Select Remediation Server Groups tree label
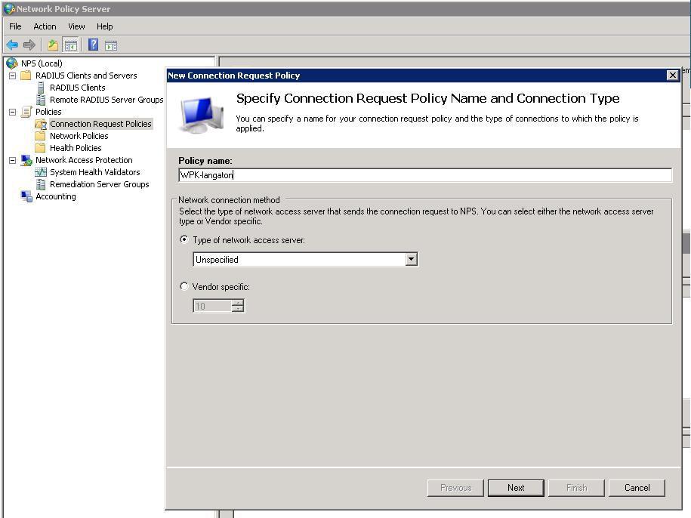 tap(100, 184)
